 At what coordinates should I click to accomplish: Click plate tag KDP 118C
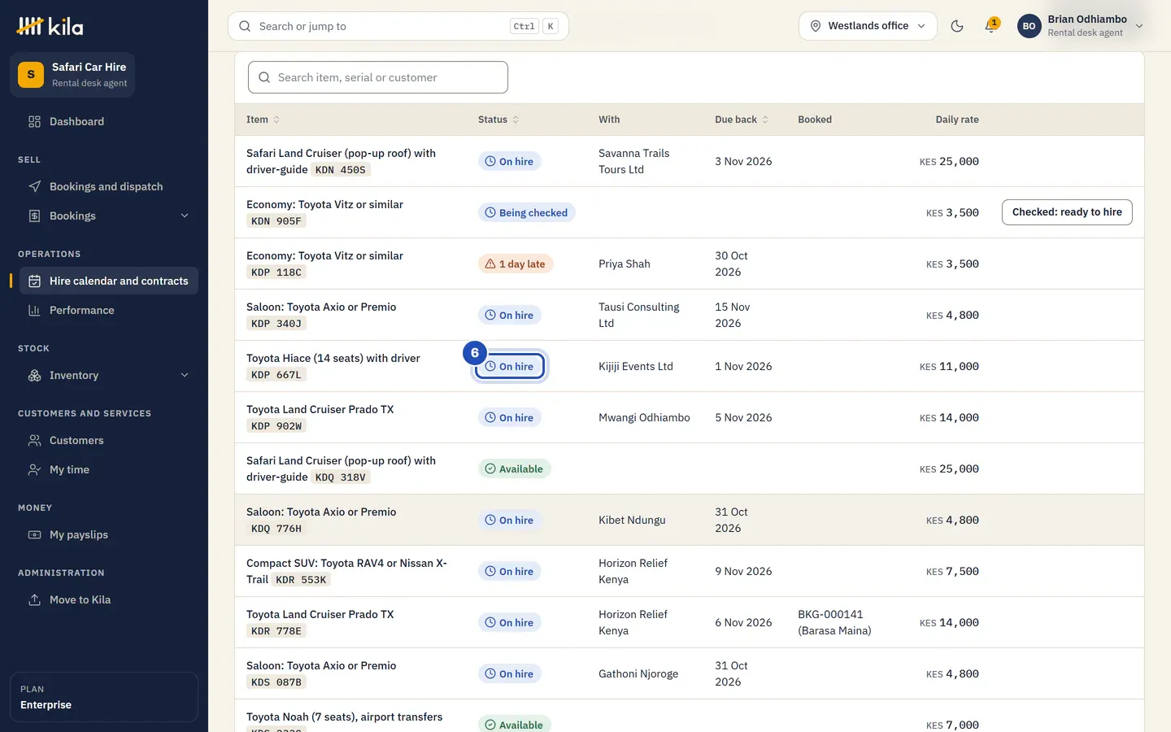(276, 272)
